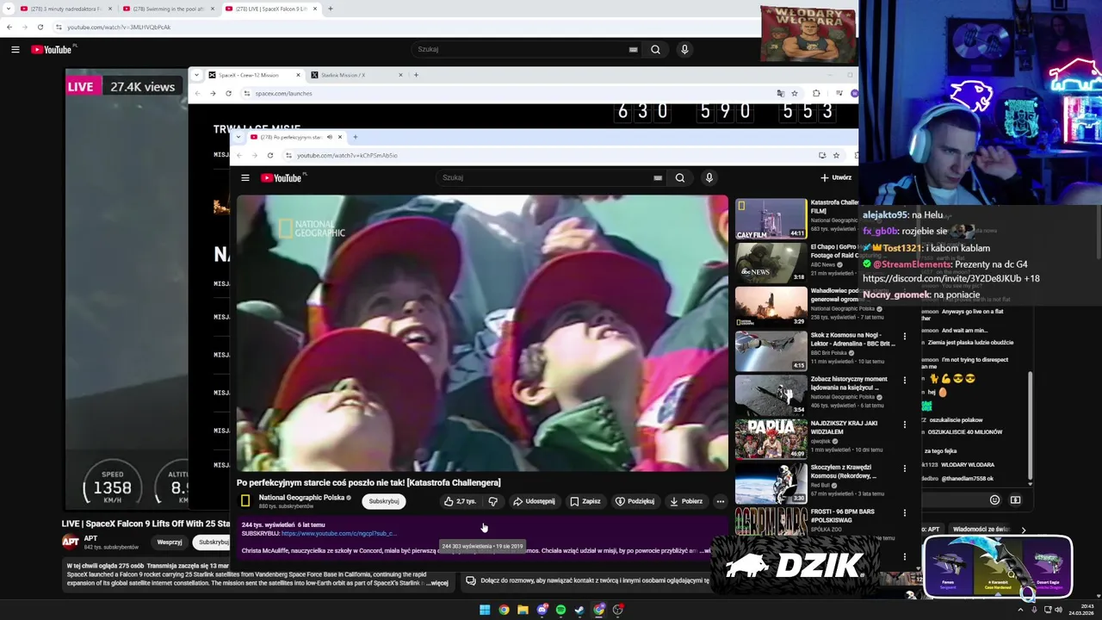Open tab search dropdown in front window

click(x=238, y=137)
